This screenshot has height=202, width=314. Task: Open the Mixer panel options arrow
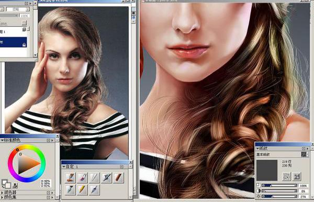(x=52, y=193)
